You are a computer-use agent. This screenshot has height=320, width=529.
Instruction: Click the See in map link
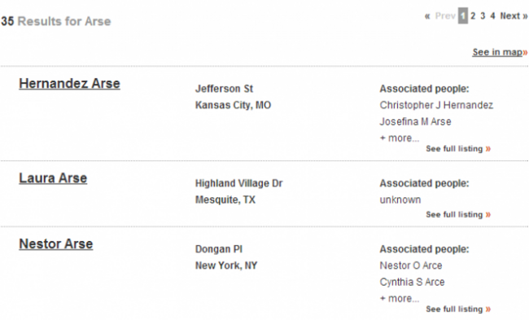coord(497,52)
